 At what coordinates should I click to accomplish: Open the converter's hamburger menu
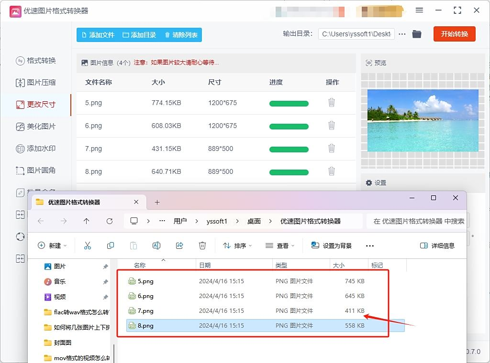click(x=419, y=11)
